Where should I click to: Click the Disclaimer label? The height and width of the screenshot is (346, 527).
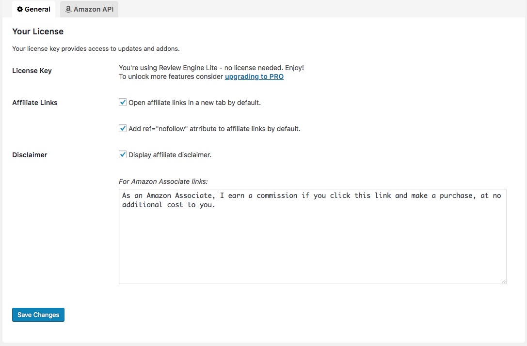point(30,155)
